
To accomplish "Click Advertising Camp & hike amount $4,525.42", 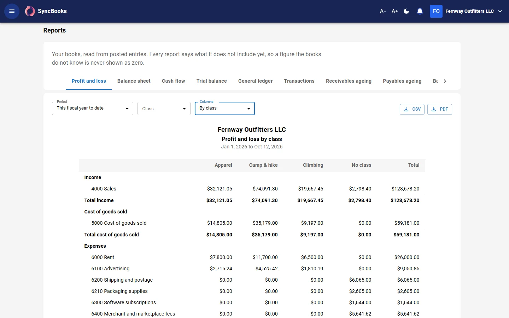I will pyautogui.click(x=267, y=269).
